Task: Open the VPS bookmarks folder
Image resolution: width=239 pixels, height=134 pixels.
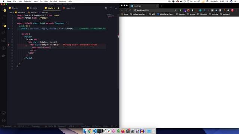Action: click(152, 14)
